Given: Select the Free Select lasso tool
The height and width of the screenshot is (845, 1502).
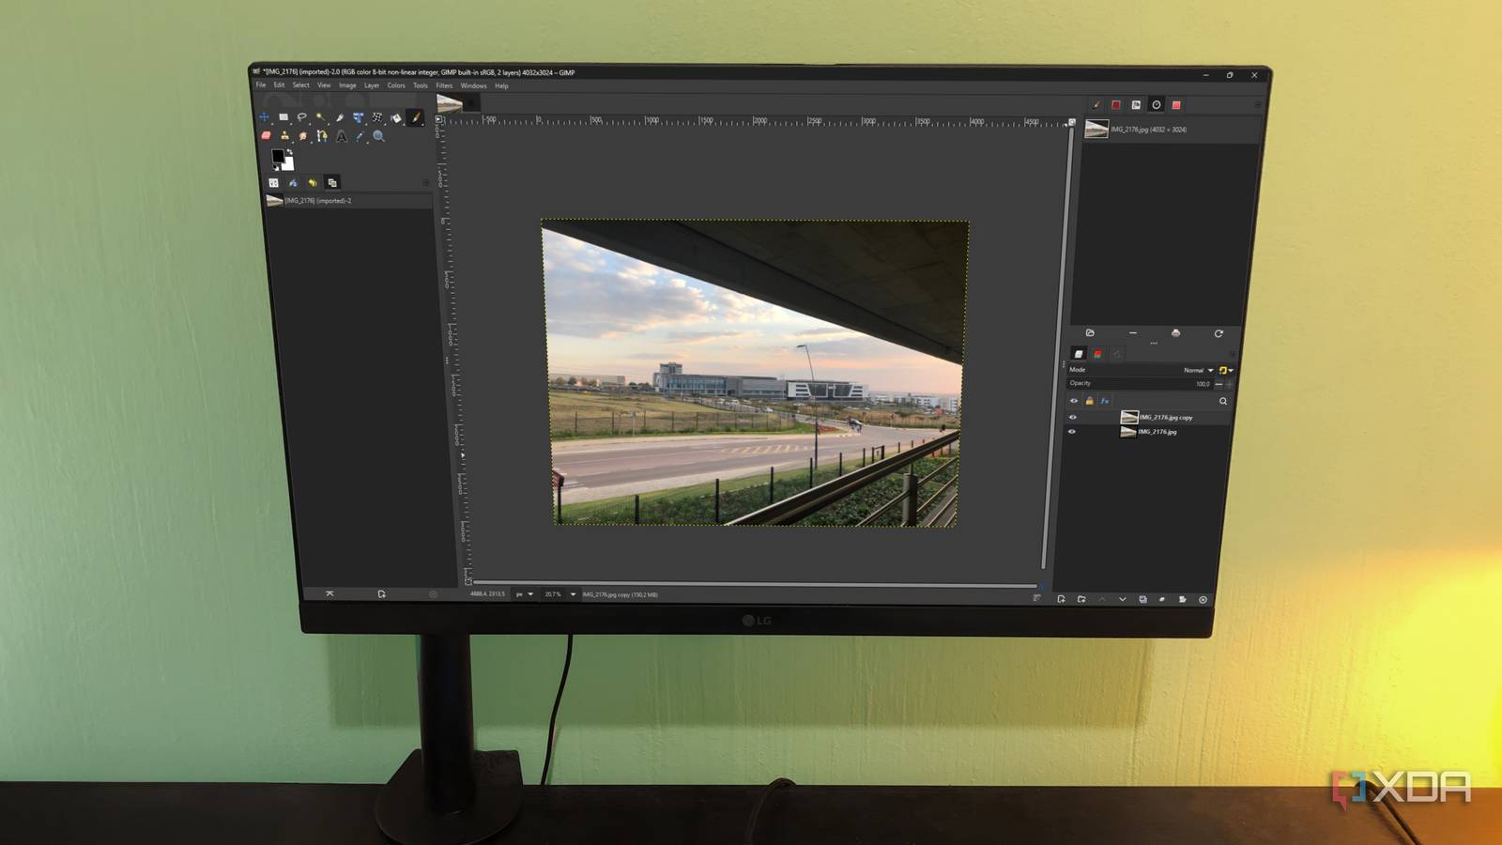Looking at the screenshot, I should (302, 117).
